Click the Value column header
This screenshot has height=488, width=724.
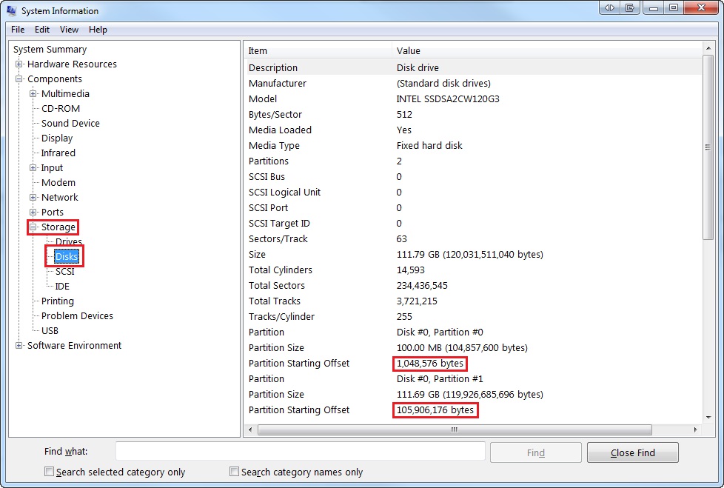546,51
